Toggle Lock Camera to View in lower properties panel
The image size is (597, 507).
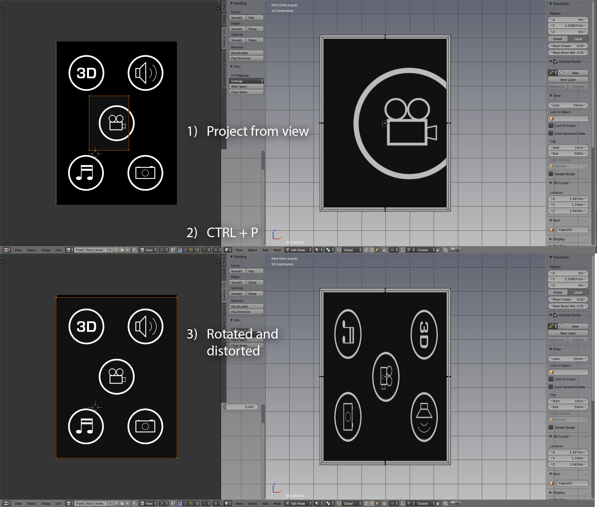coord(551,387)
